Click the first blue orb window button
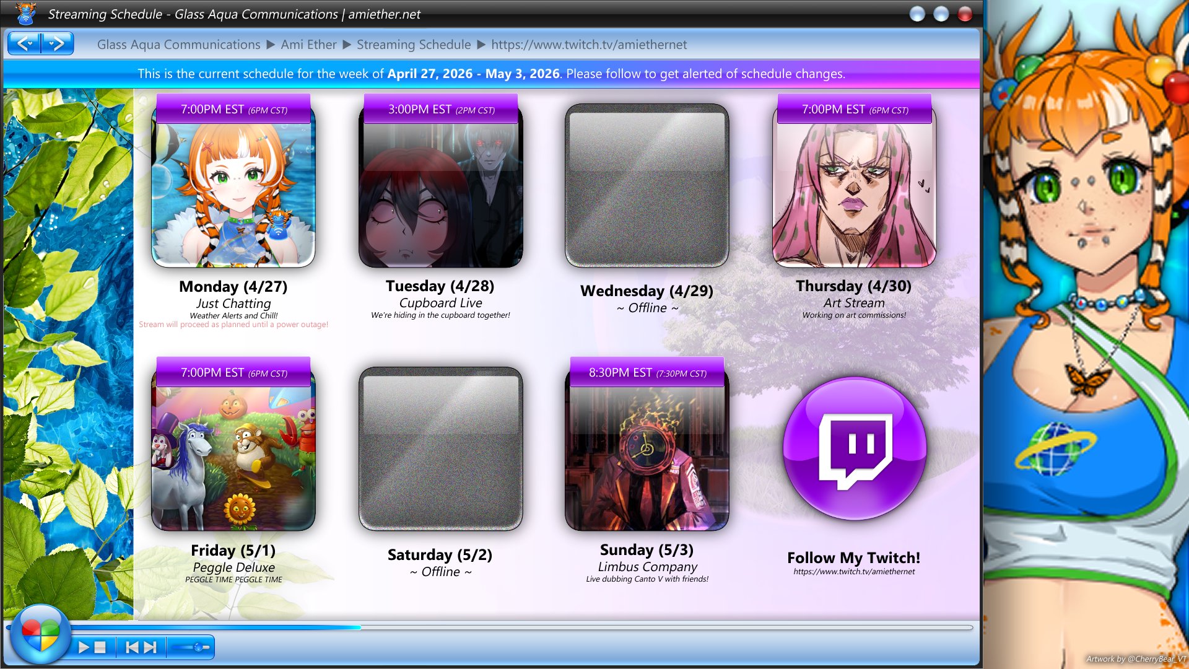This screenshot has width=1189, height=669. pos(917,14)
